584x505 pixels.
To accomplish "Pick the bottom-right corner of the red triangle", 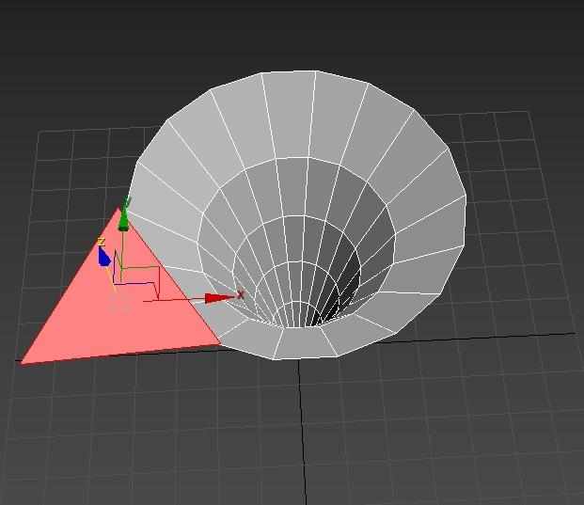I will (220, 344).
